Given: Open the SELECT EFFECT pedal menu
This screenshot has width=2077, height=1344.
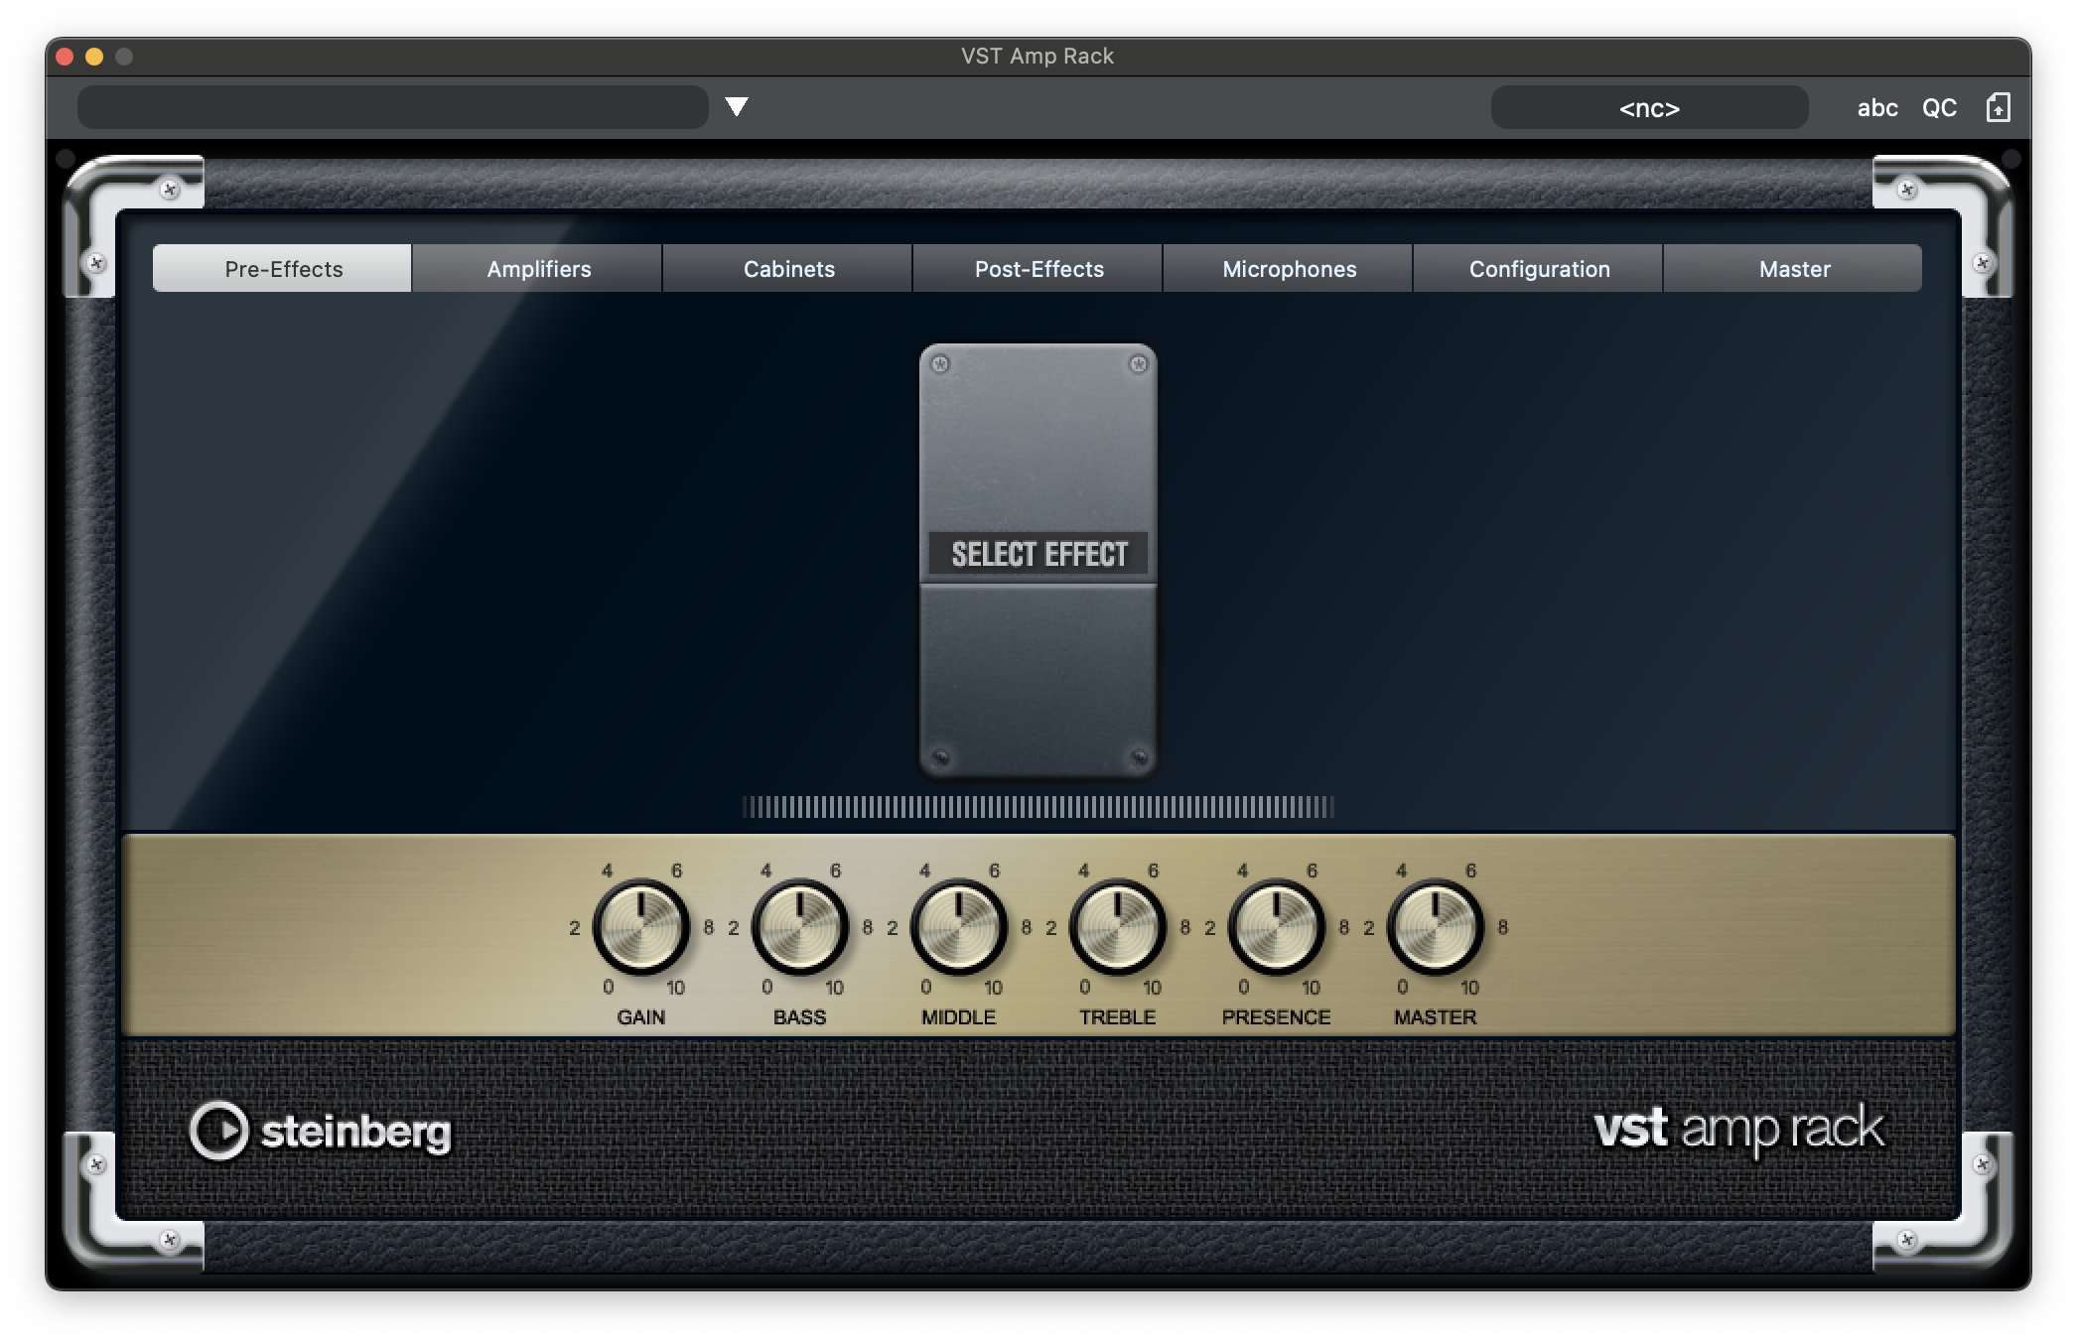Looking at the screenshot, I should [x=1038, y=554].
